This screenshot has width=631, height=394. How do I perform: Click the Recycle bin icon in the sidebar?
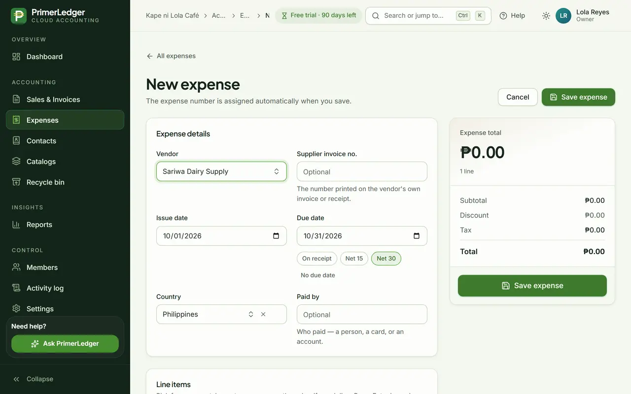(16, 182)
